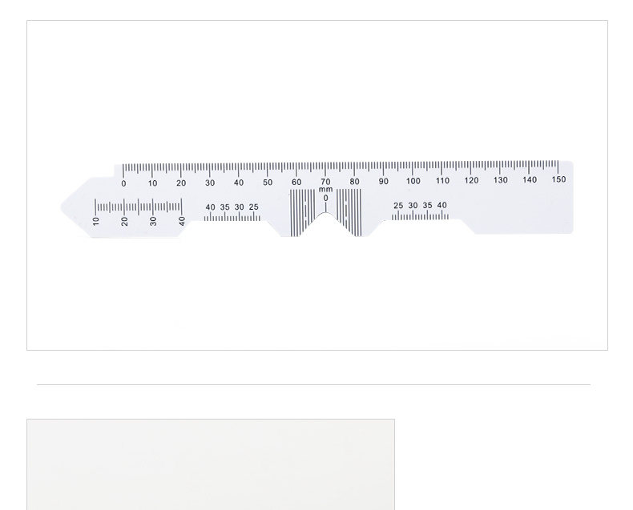The image size is (633, 510).
Task: Click the 100 label on the top scale
Action: click(413, 181)
